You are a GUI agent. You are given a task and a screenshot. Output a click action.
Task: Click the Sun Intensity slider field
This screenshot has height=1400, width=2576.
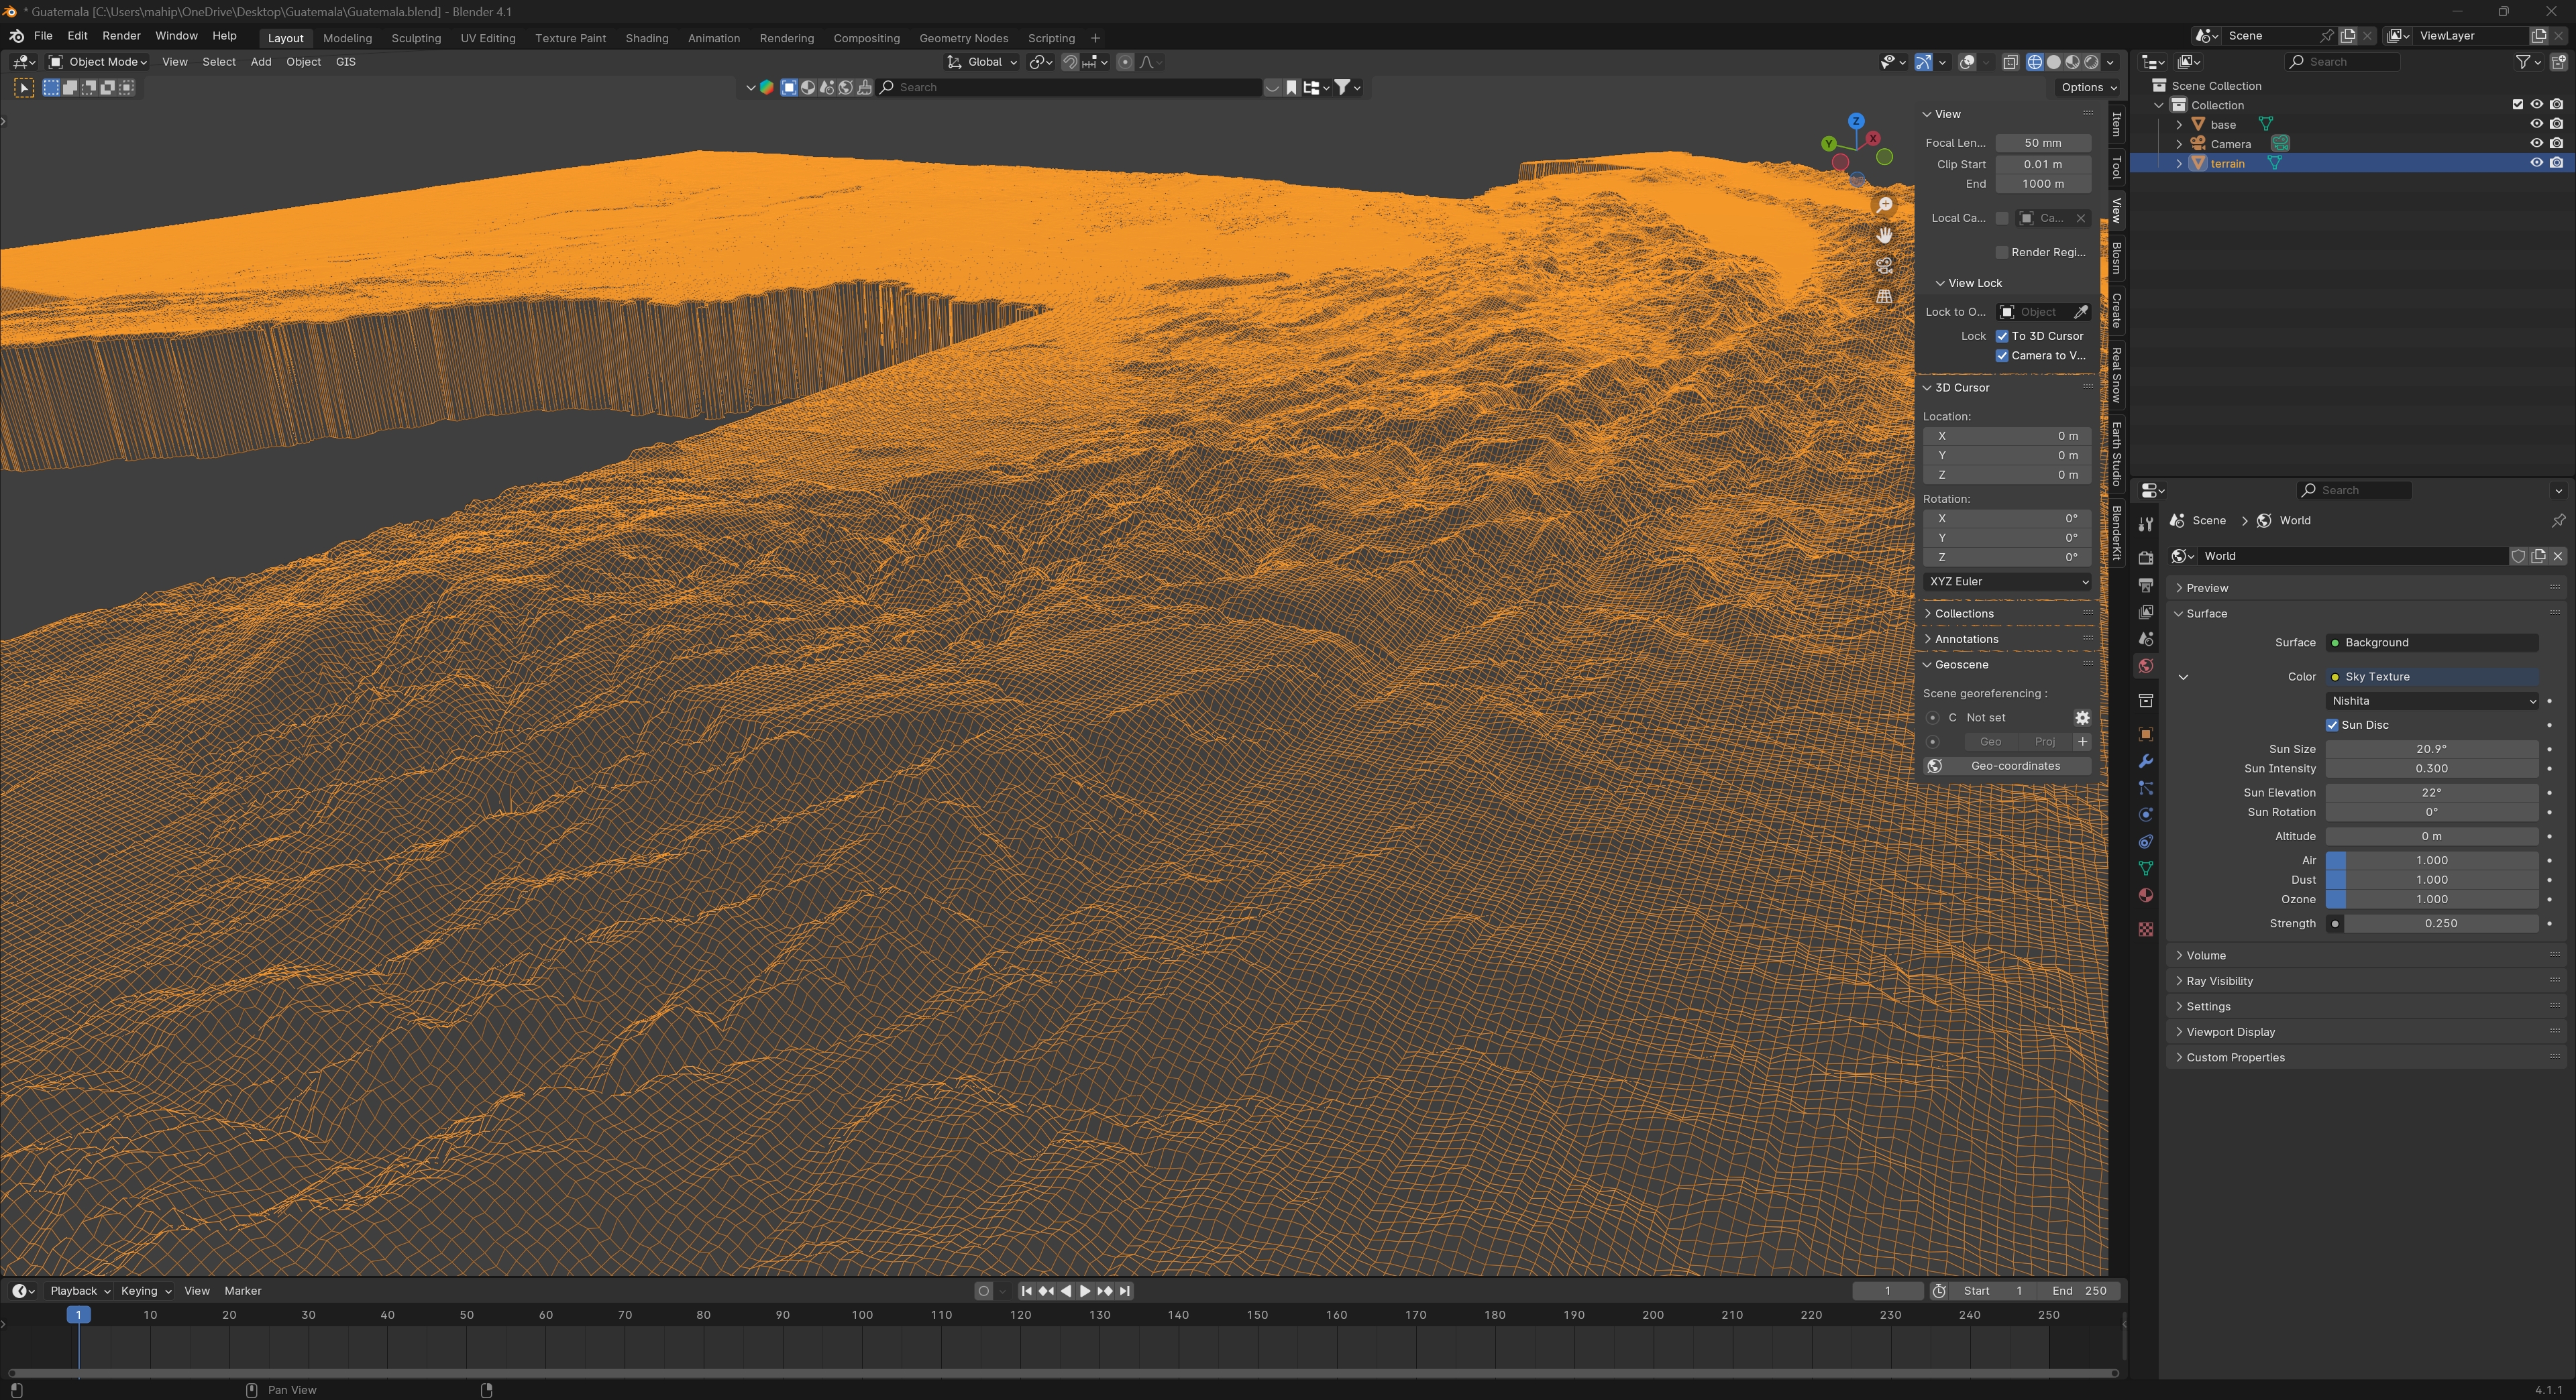point(2431,768)
